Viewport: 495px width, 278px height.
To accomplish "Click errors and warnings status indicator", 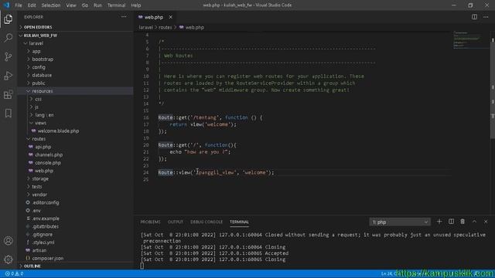I will pos(14,273).
